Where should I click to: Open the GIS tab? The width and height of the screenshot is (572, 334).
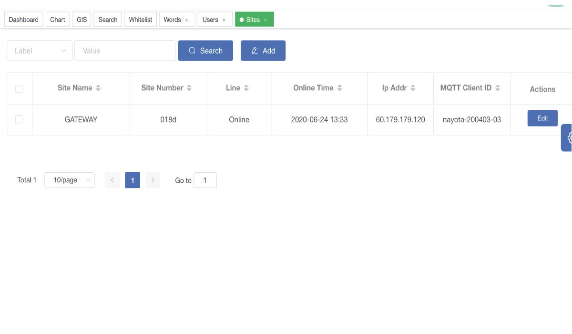82,20
